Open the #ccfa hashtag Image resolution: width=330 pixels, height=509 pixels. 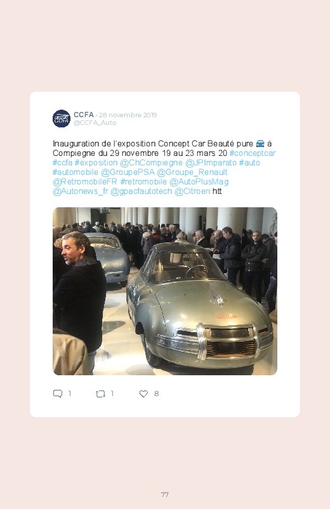tap(62, 163)
